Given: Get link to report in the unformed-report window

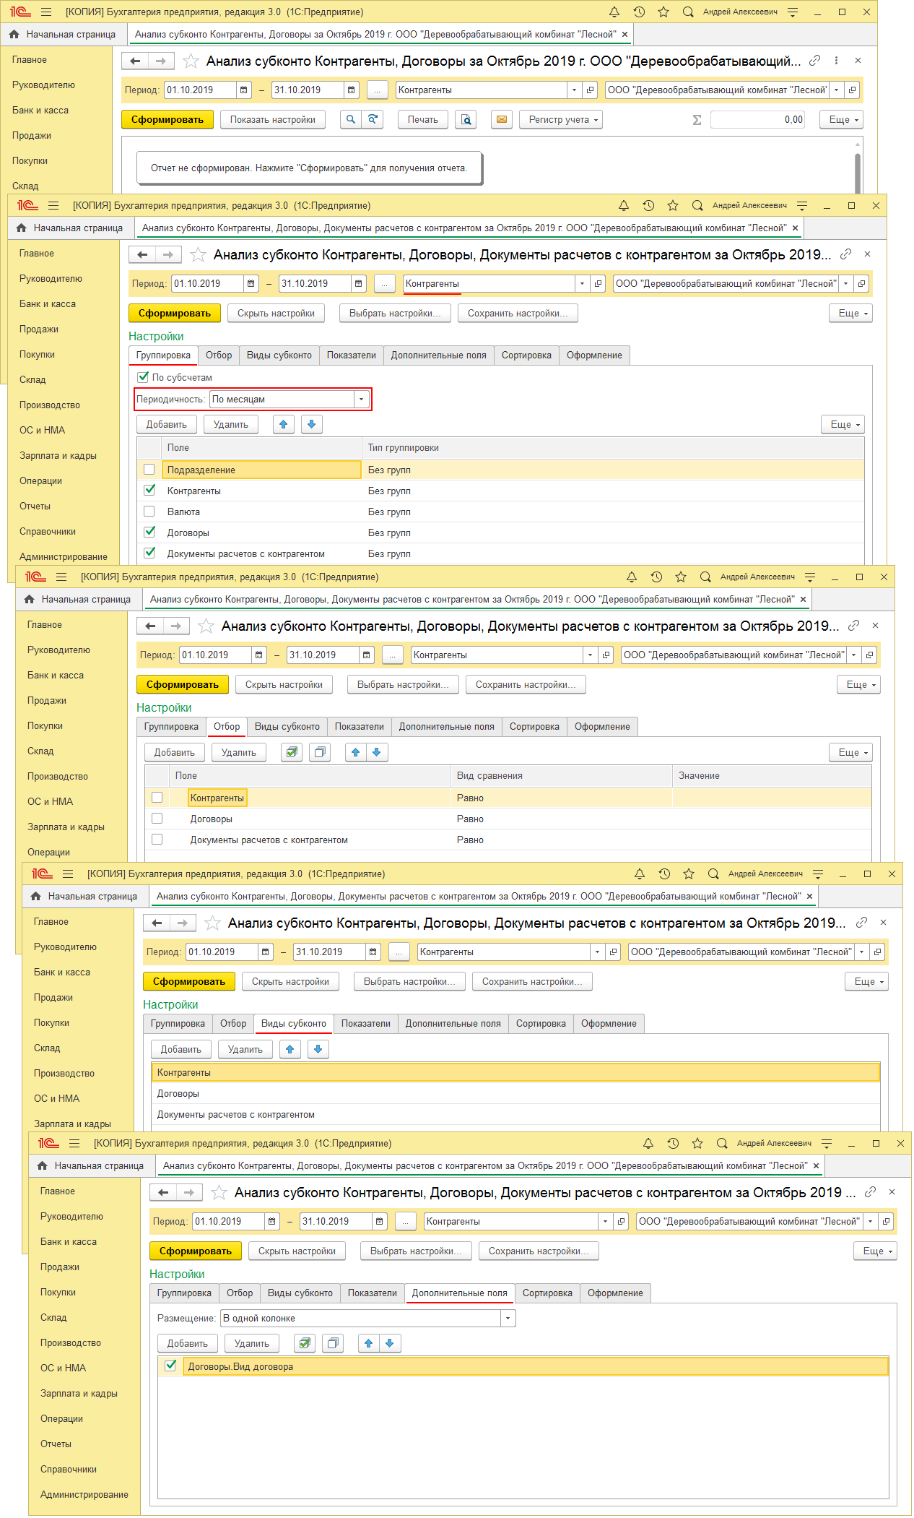Looking at the screenshot, I should click(814, 61).
